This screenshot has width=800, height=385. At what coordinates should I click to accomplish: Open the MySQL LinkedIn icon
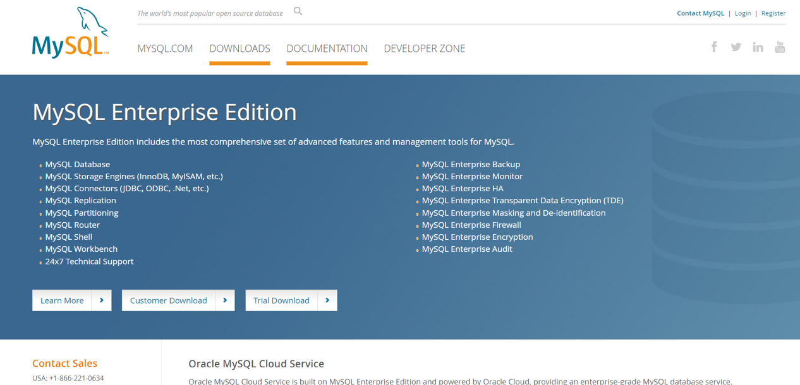758,47
